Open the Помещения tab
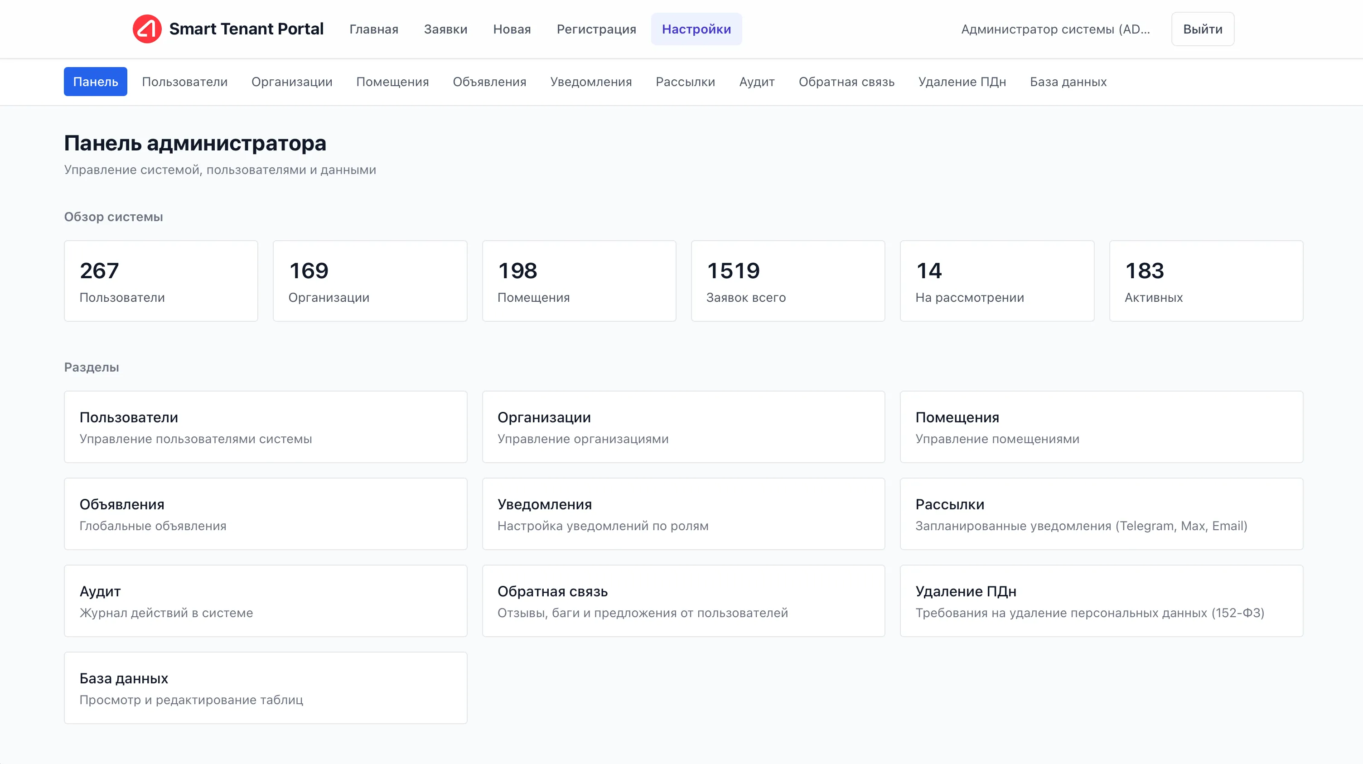1363x764 pixels. coord(392,82)
